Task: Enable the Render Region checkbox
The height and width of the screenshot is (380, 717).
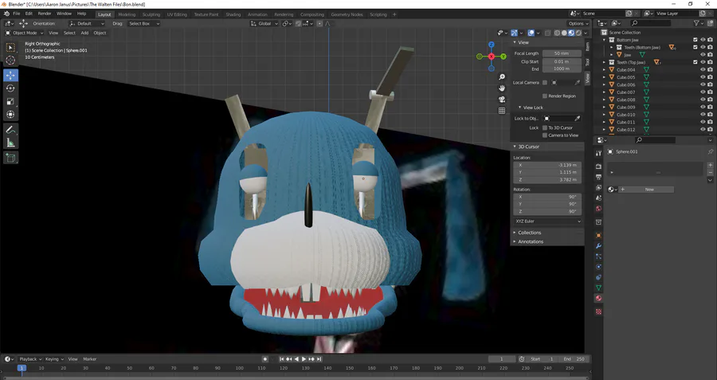Action: (545, 96)
